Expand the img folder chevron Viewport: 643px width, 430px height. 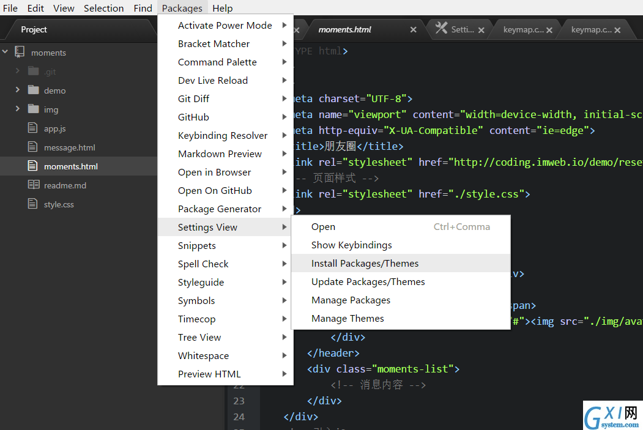coord(18,109)
